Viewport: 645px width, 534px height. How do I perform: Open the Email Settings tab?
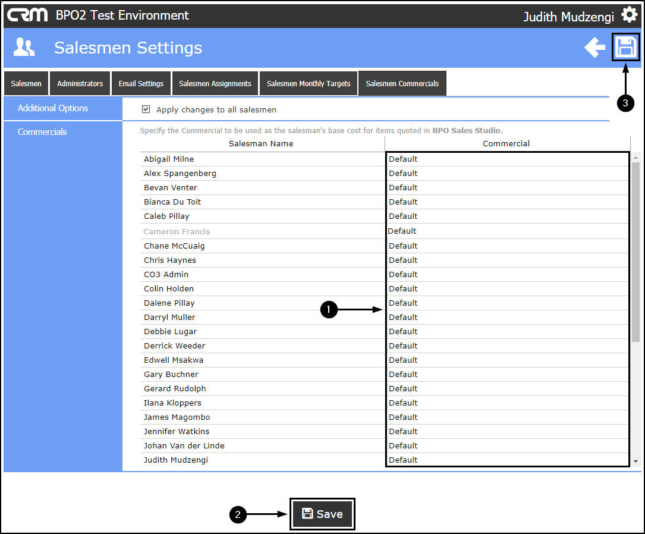point(141,83)
